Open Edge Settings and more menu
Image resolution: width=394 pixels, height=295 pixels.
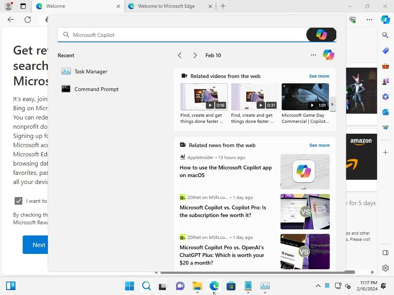(369, 20)
